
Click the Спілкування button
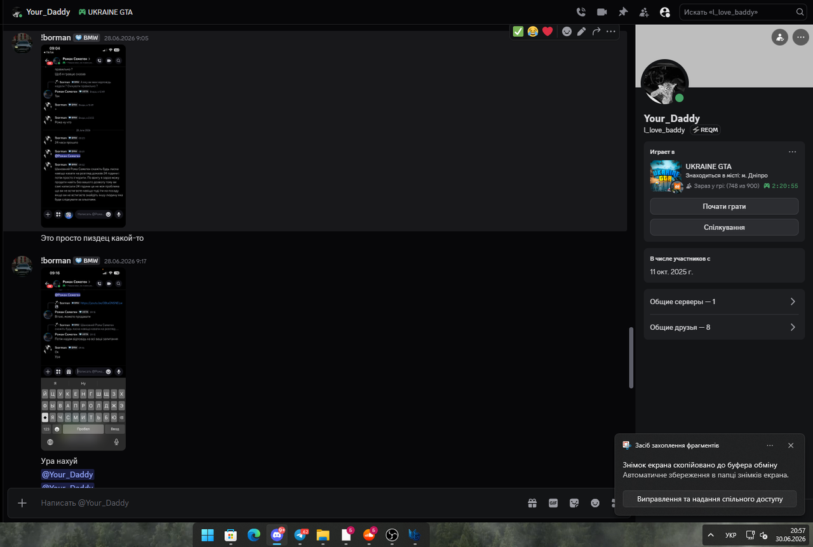coord(724,227)
